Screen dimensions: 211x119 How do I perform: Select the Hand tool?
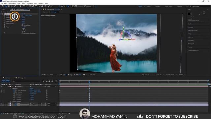click(9, 6)
